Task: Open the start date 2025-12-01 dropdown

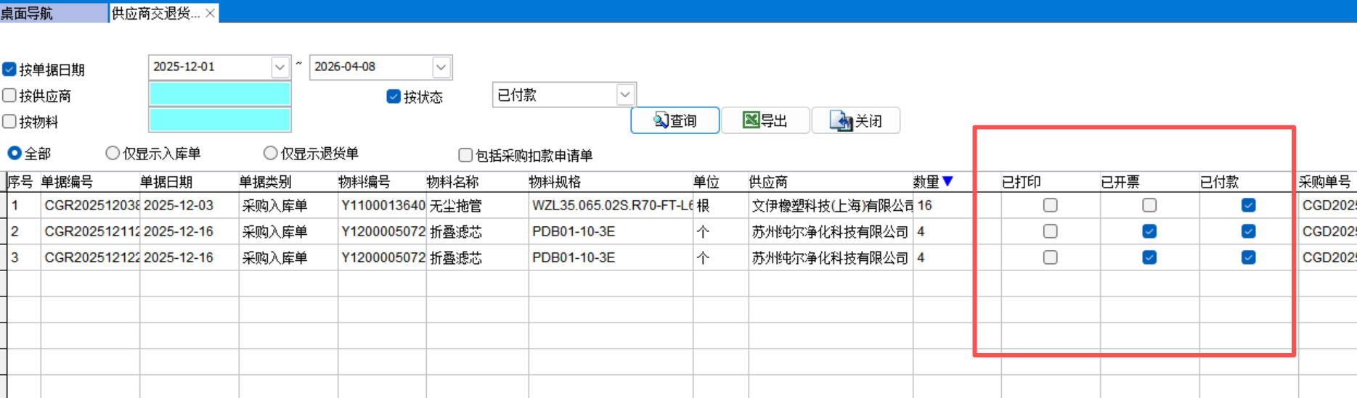Action: (280, 67)
